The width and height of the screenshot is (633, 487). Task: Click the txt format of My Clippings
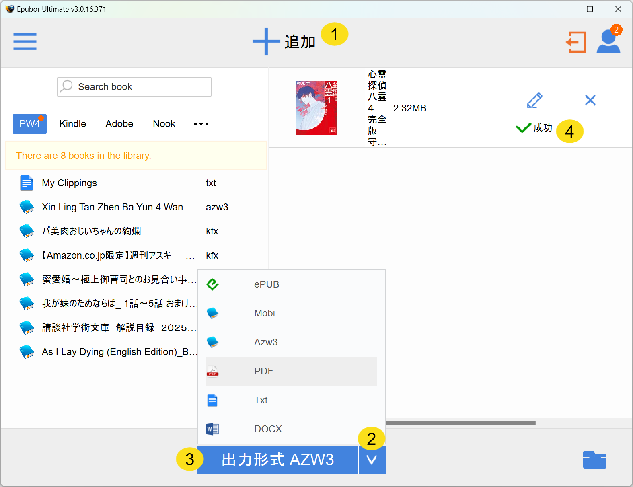[x=211, y=183]
